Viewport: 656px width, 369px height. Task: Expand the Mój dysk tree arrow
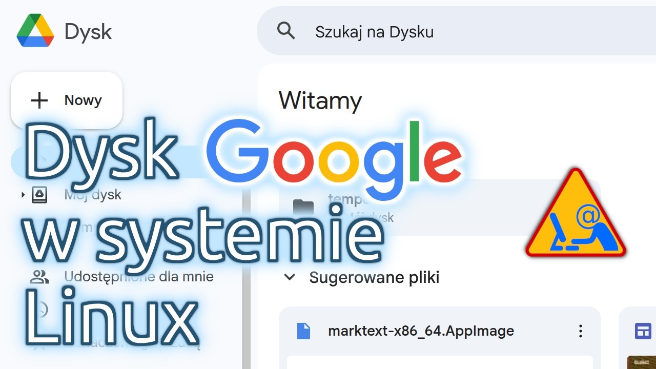pos(23,195)
